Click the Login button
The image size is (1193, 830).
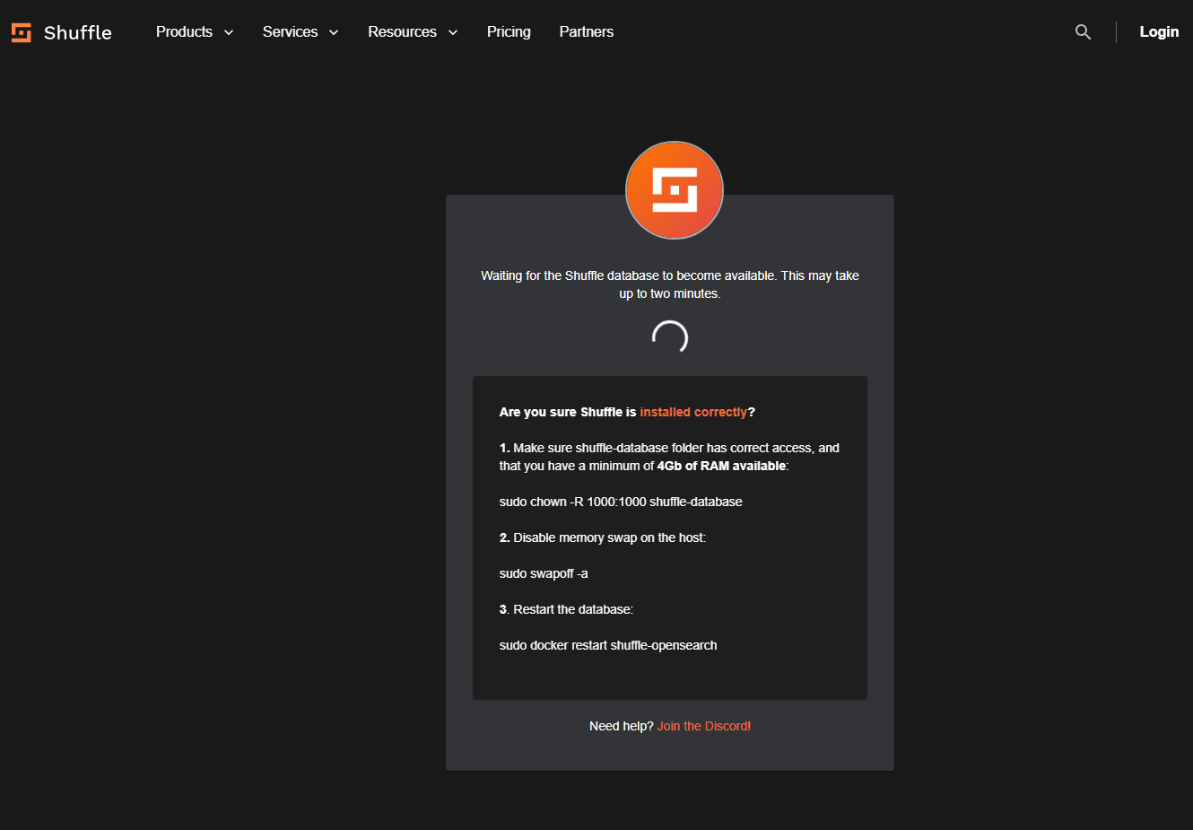[x=1159, y=31]
